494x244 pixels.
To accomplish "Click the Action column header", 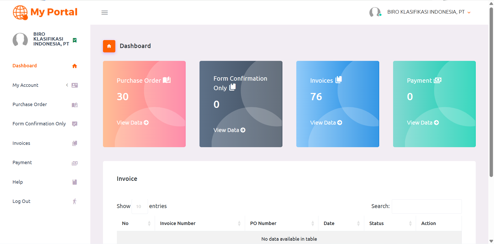I will point(439,223).
